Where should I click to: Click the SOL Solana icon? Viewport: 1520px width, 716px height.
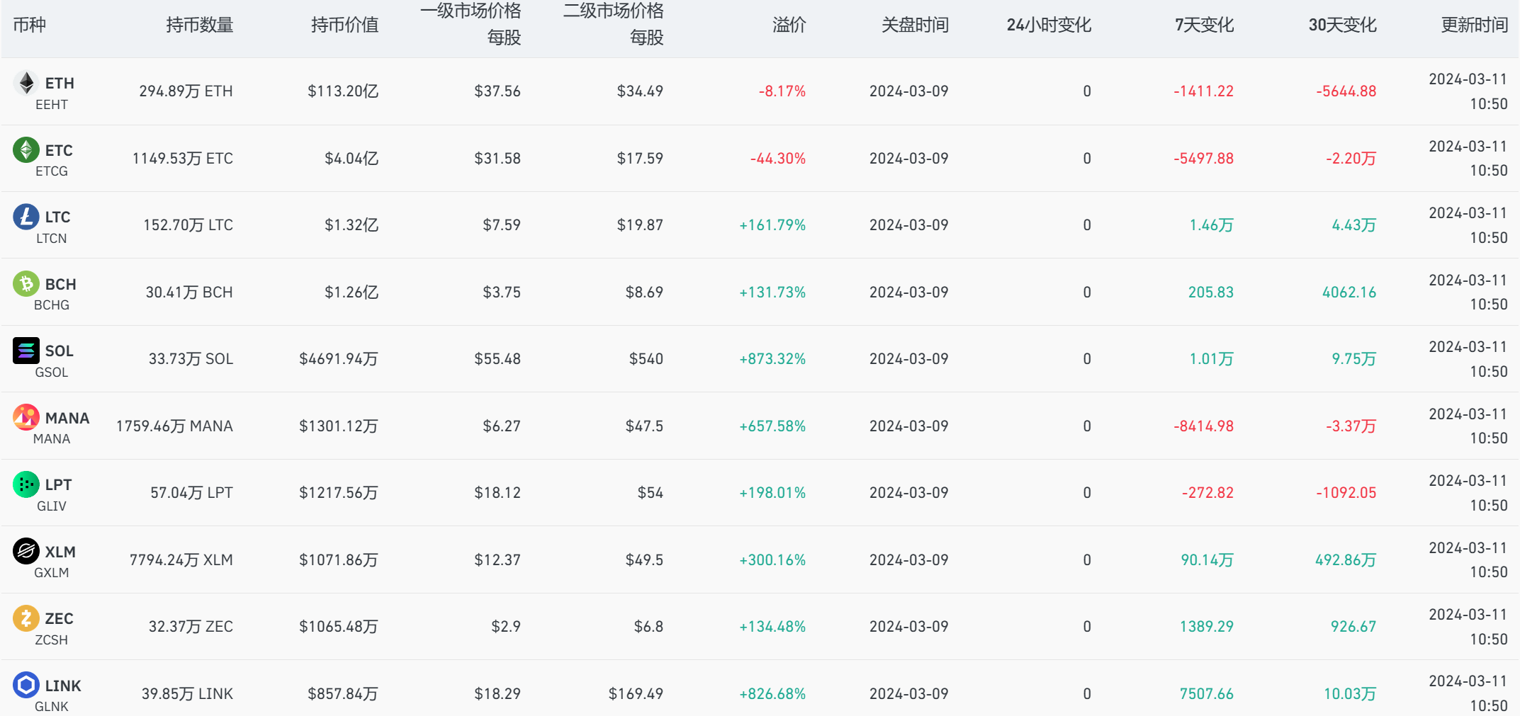(25, 351)
